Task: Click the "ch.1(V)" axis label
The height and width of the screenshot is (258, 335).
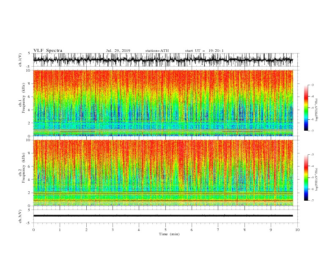Action: pos(20,60)
